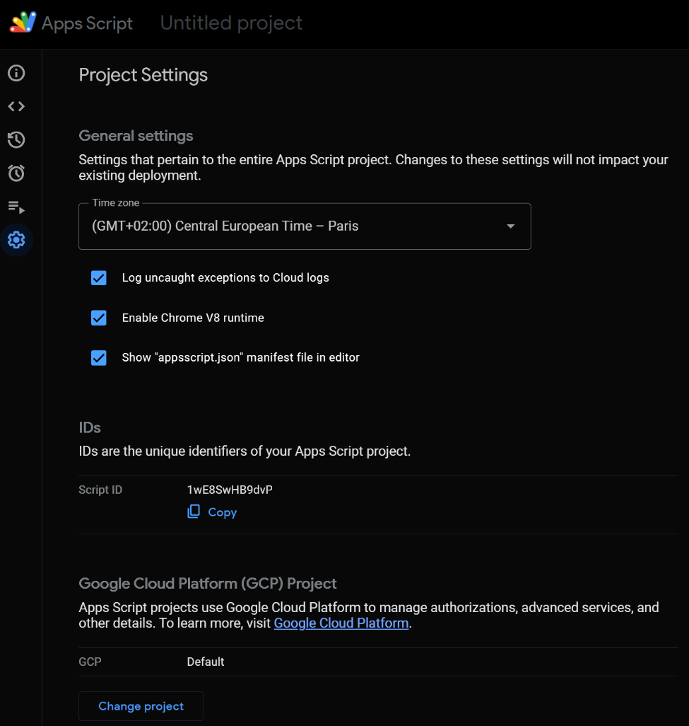This screenshot has width=689, height=726.
Task: Open Project History in the sidebar
Action: point(16,139)
